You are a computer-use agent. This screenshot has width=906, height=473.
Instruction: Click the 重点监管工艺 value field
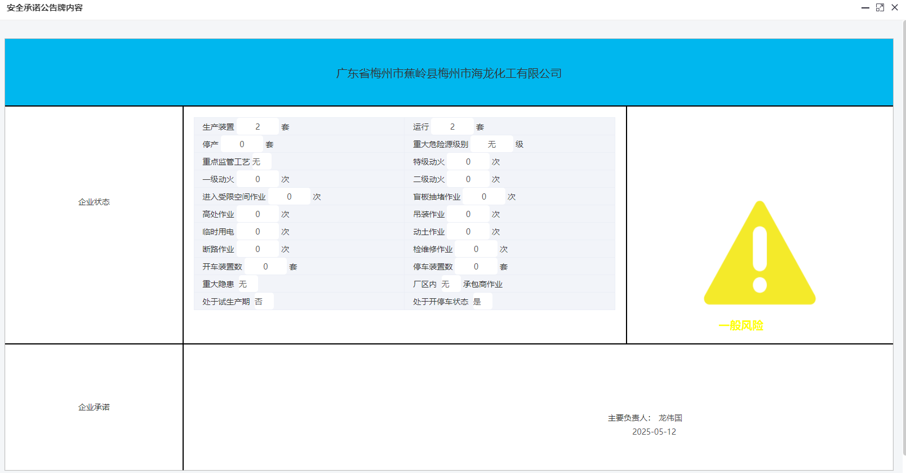[260, 162]
